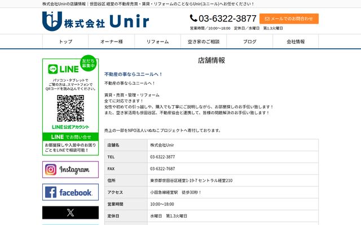Click the header 営業時間／10:00～18:00 text
The width and height of the screenshot is (361, 225).
click(210, 28)
